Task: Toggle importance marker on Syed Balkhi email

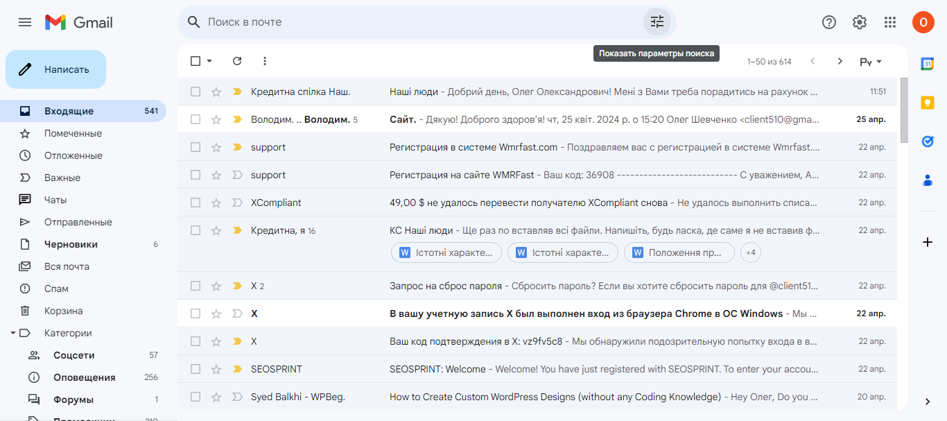Action: pos(237,397)
